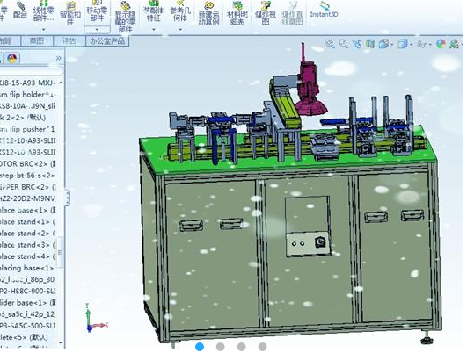Click the Zoom to Area icon
This screenshot has height=353, width=474.
(x=343, y=44)
